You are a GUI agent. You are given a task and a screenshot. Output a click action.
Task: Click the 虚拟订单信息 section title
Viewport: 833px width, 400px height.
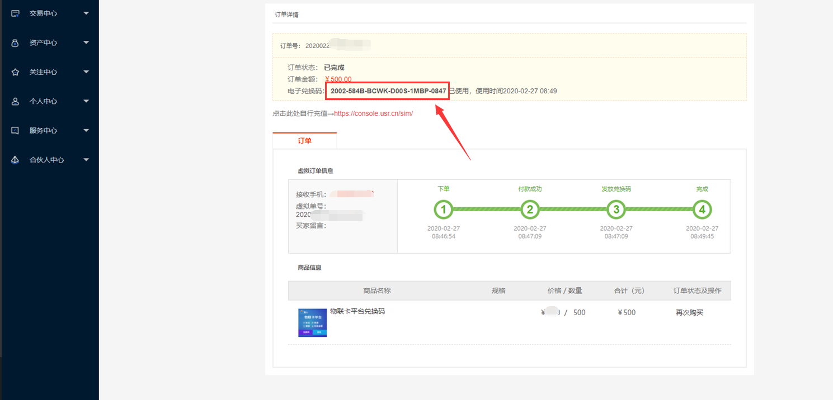316,171
